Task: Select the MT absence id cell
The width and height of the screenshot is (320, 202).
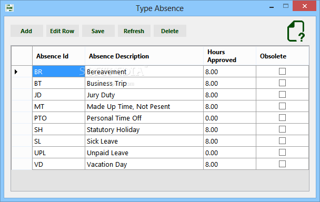Action: 58,106
